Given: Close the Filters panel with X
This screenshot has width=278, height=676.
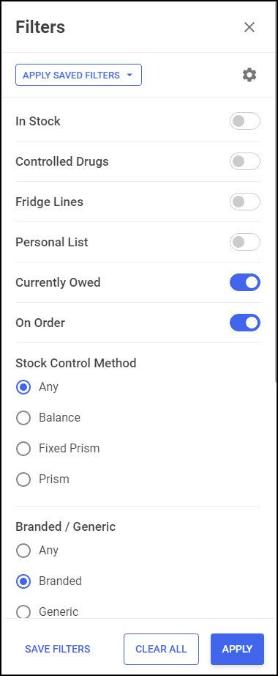Looking at the screenshot, I should (x=249, y=27).
